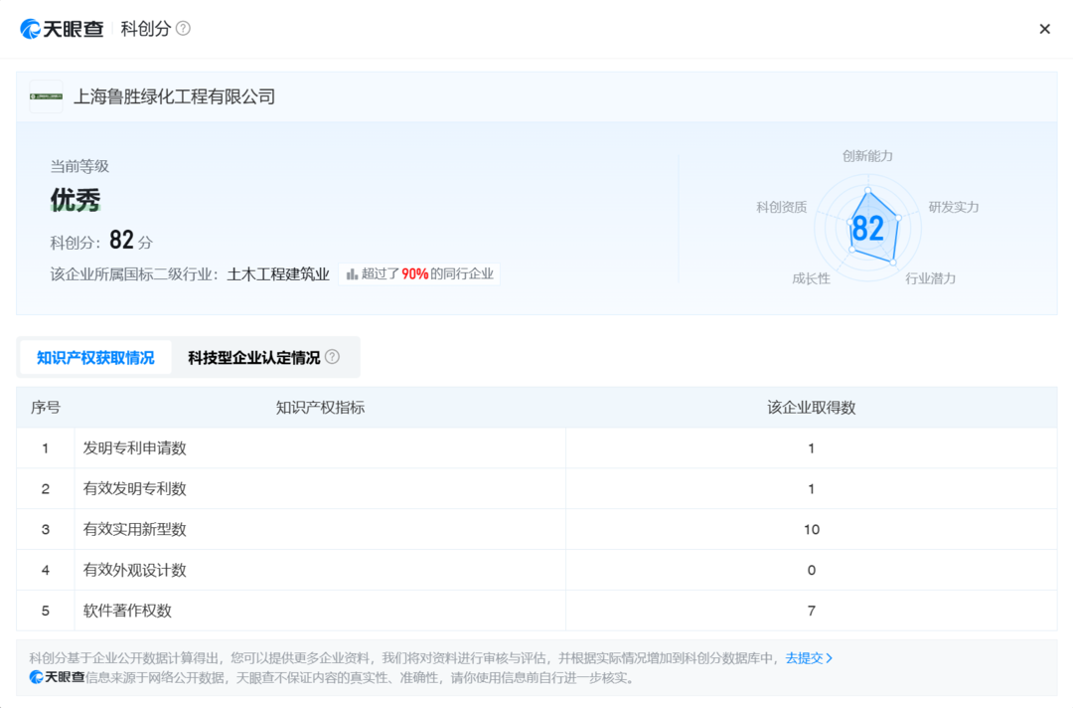Click the 该企业取得数 column header

click(811, 408)
